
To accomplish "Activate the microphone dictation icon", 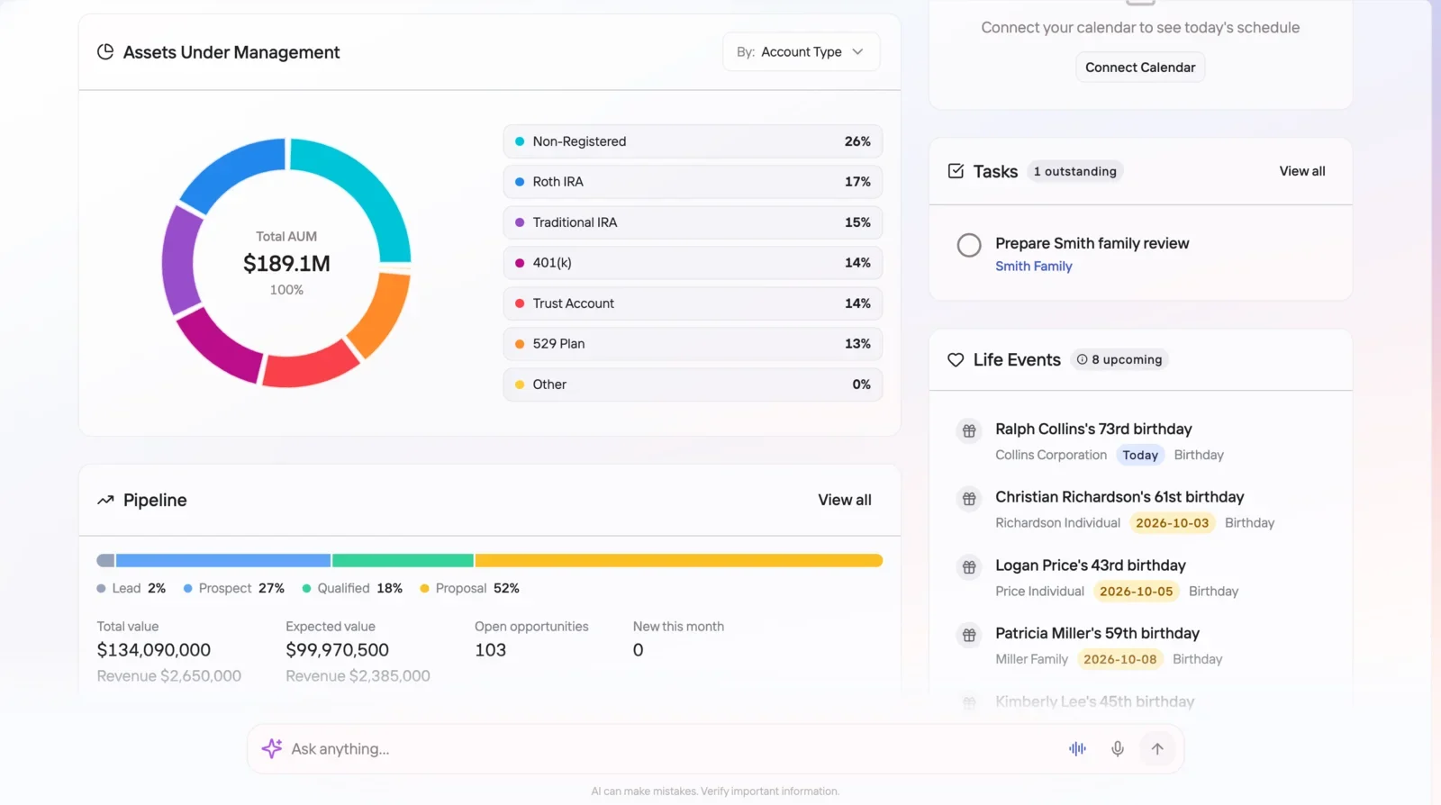I will click(1117, 748).
